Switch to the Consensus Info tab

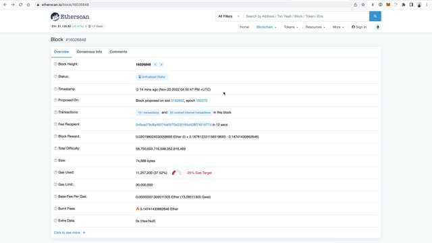click(89, 52)
